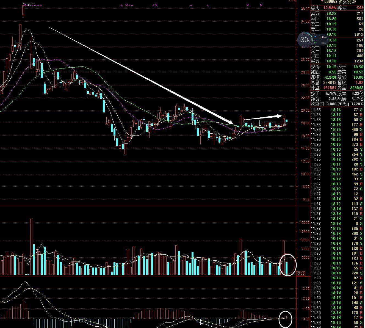Select the stock title 600652 游久游戏

340,2
